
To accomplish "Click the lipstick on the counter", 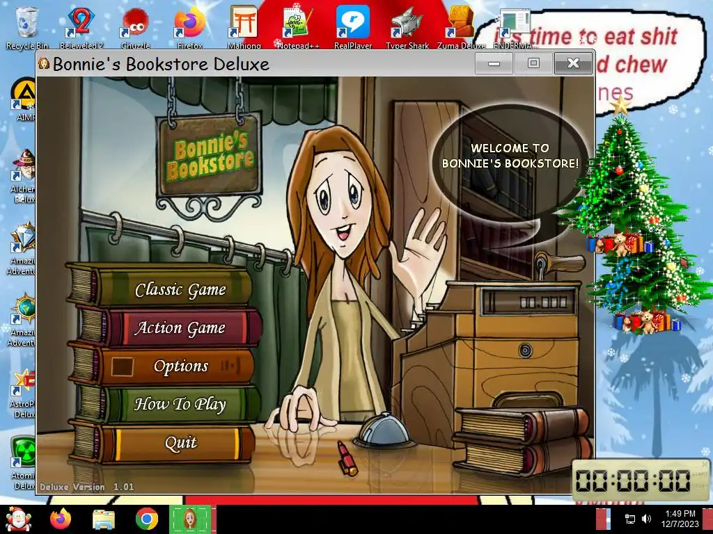I will tap(347, 459).
